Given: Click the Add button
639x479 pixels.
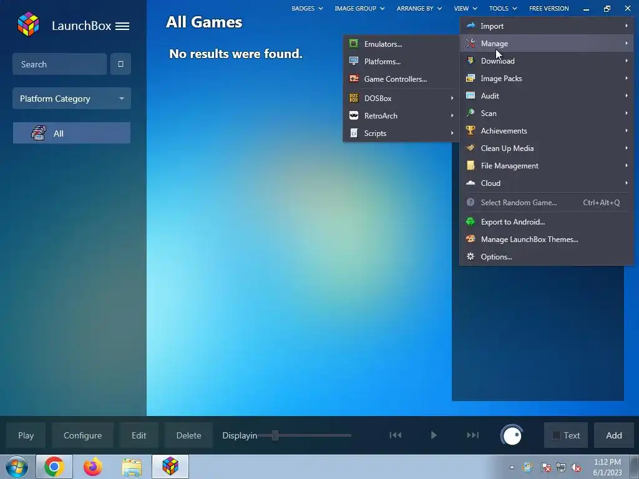Looking at the screenshot, I should pyautogui.click(x=614, y=435).
